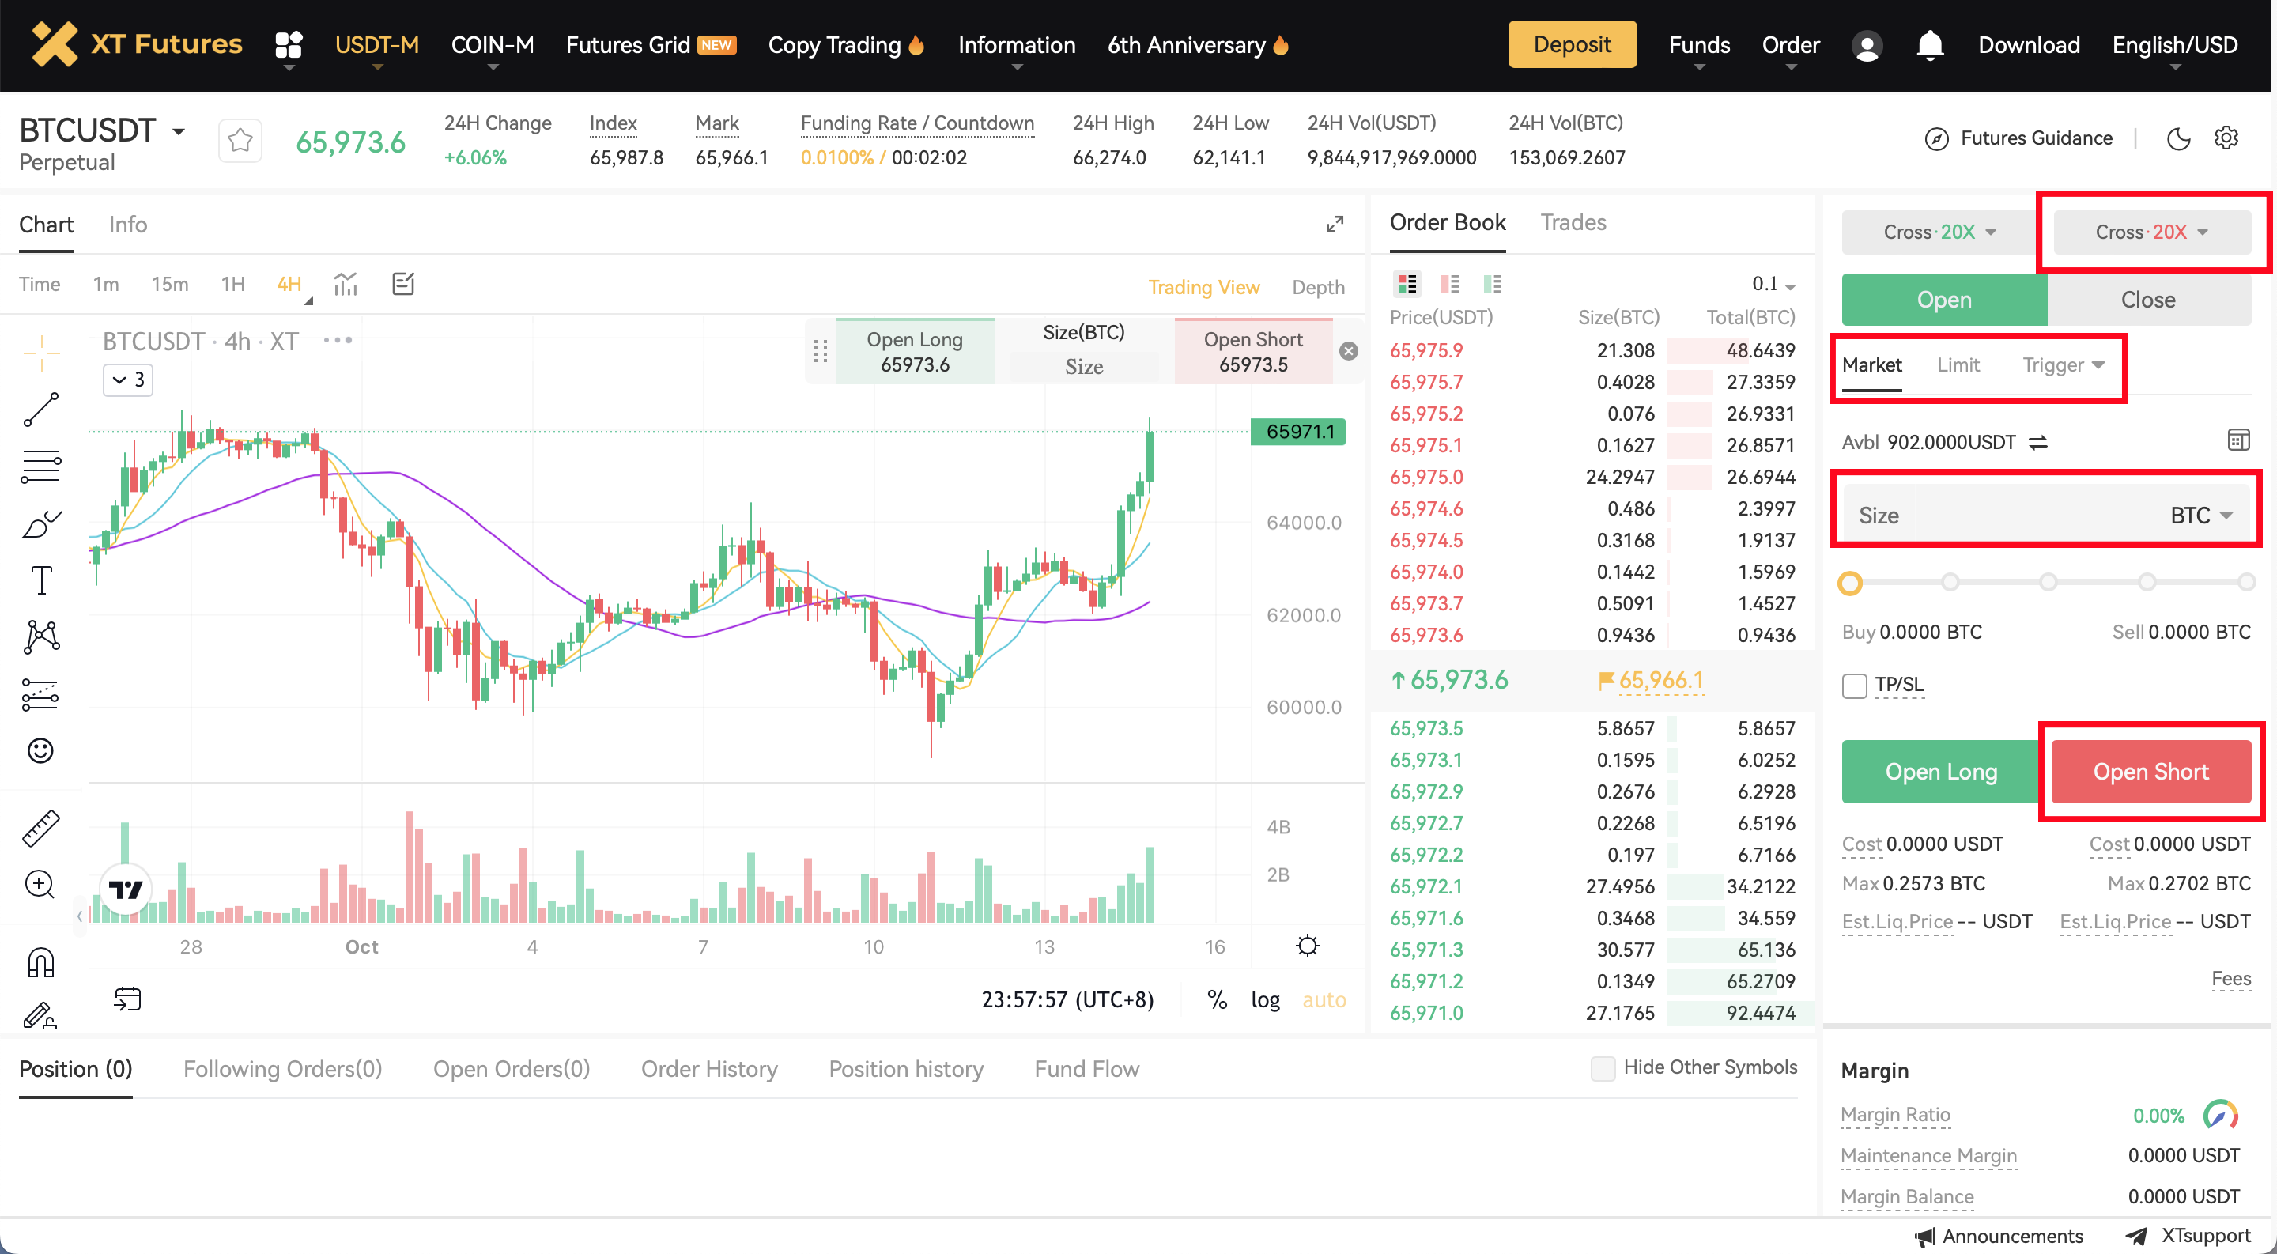
Task: Open notifications bell icon
Action: (1930, 45)
